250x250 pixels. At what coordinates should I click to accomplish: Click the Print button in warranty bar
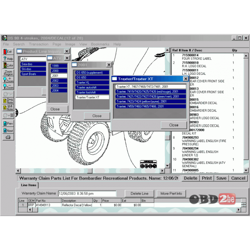[x=207, y=178]
